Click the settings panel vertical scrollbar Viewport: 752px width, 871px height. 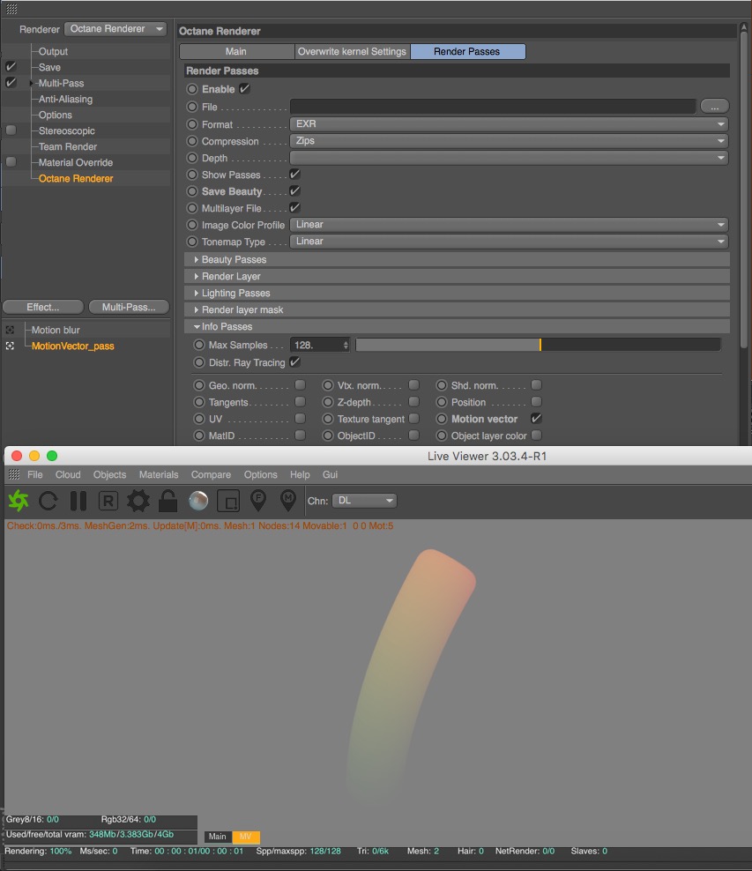coord(744,189)
